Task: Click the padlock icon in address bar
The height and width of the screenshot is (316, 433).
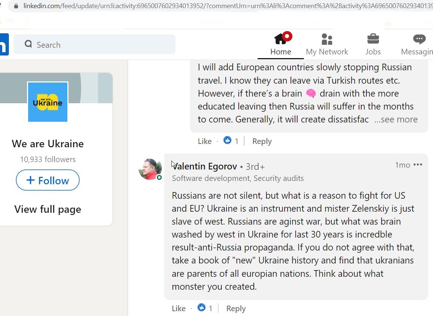Action: point(16,6)
